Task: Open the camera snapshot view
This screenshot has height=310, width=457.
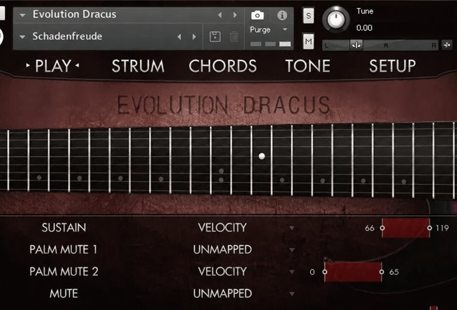Action: pyautogui.click(x=258, y=15)
